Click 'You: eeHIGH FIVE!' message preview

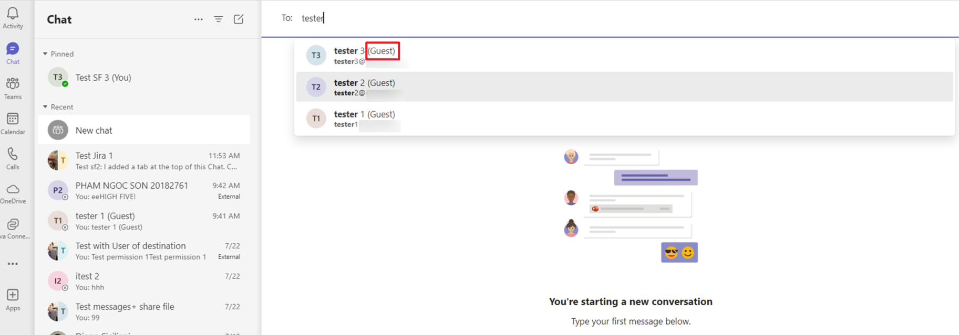click(x=106, y=197)
